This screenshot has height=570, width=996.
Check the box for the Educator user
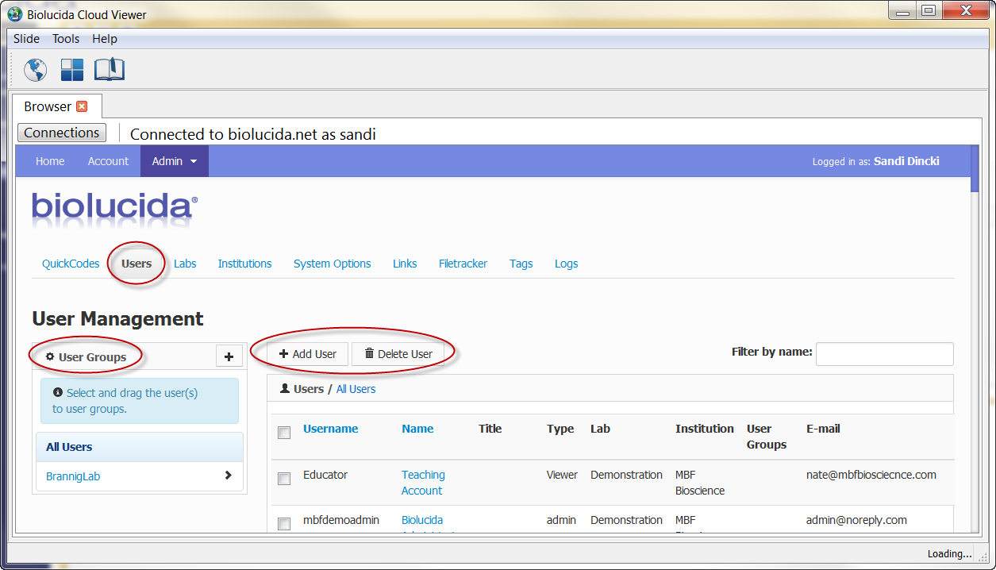click(x=284, y=479)
